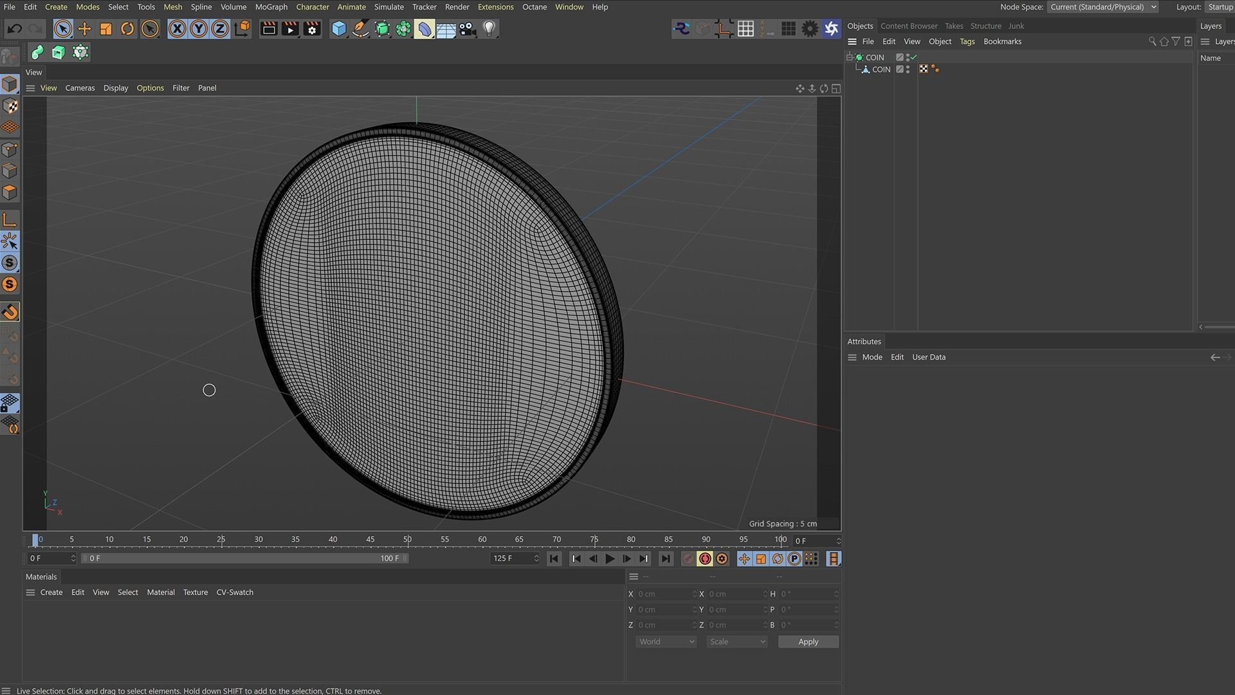
Task: Open the Scale mode dropdown
Action: click(736, 642)
